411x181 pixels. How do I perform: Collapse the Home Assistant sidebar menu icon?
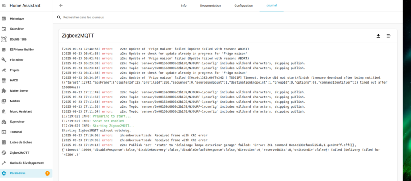4,5
